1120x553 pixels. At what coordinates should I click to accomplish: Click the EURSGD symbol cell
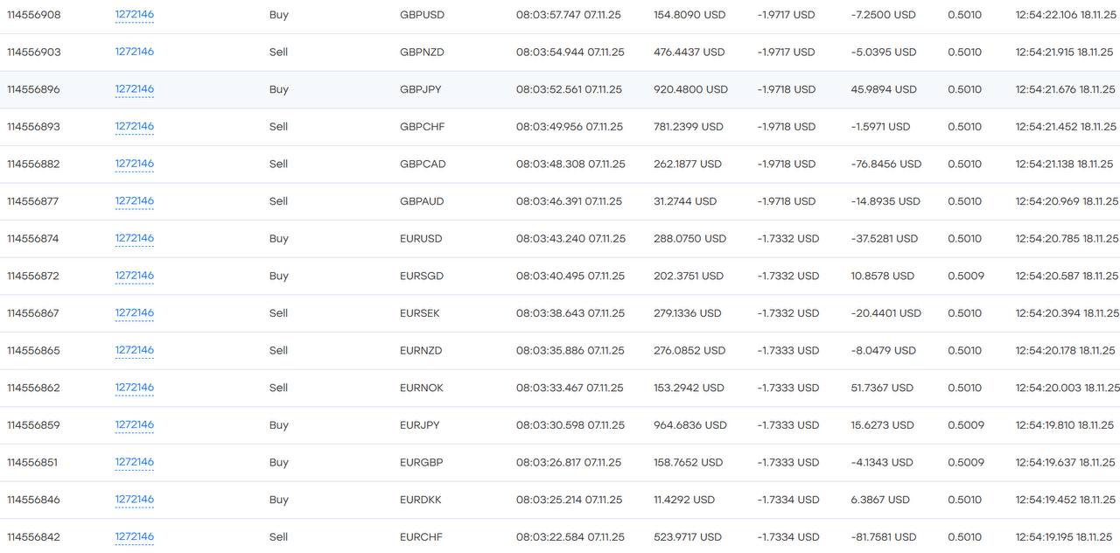(x=422, y=276)
